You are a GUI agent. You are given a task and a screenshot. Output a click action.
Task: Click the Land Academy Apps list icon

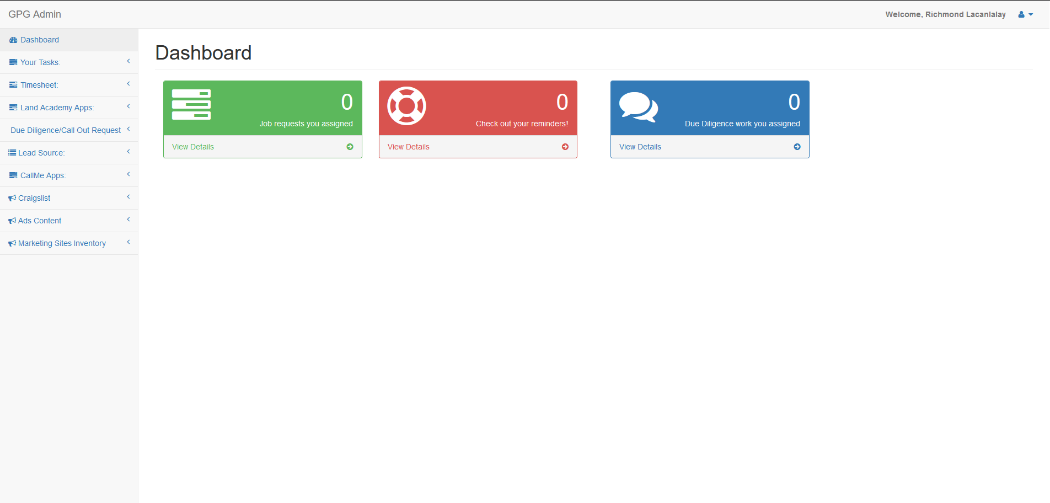click(13, 108)
